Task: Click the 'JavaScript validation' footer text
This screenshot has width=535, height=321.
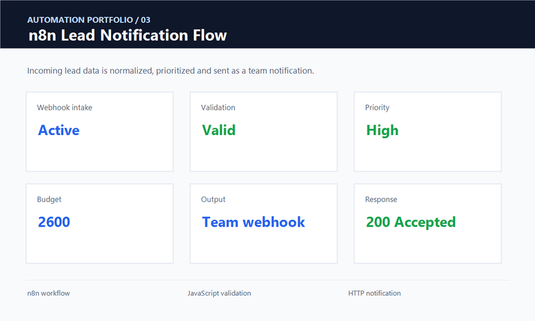Action: (219, 293)
